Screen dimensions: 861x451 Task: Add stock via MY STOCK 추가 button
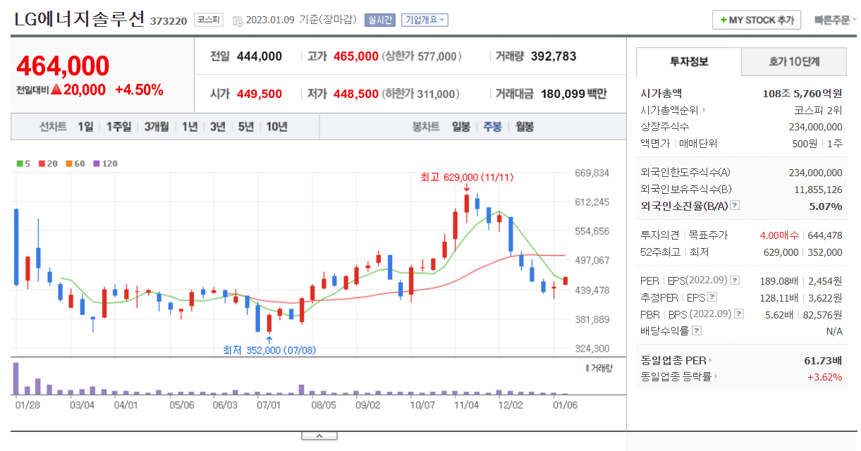(x=757, y=20)
